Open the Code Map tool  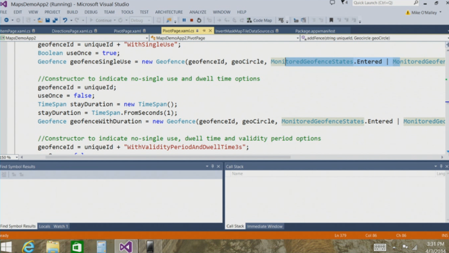tap(260, 20)
